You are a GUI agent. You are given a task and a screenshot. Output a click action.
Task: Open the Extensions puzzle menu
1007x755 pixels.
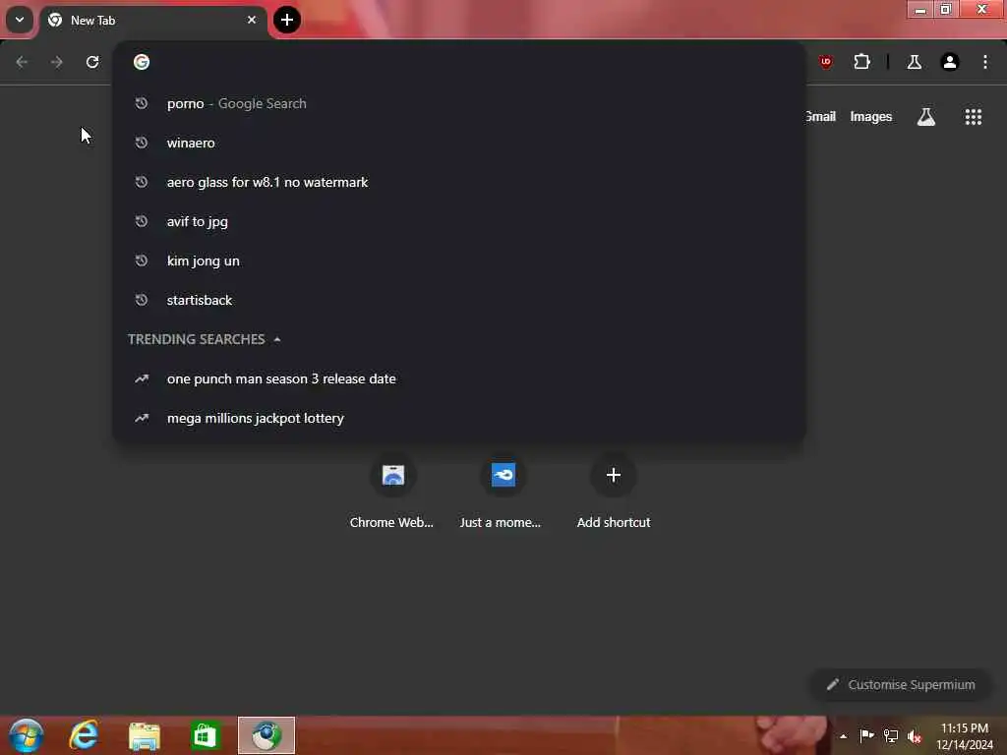click(x=861, y=62)
